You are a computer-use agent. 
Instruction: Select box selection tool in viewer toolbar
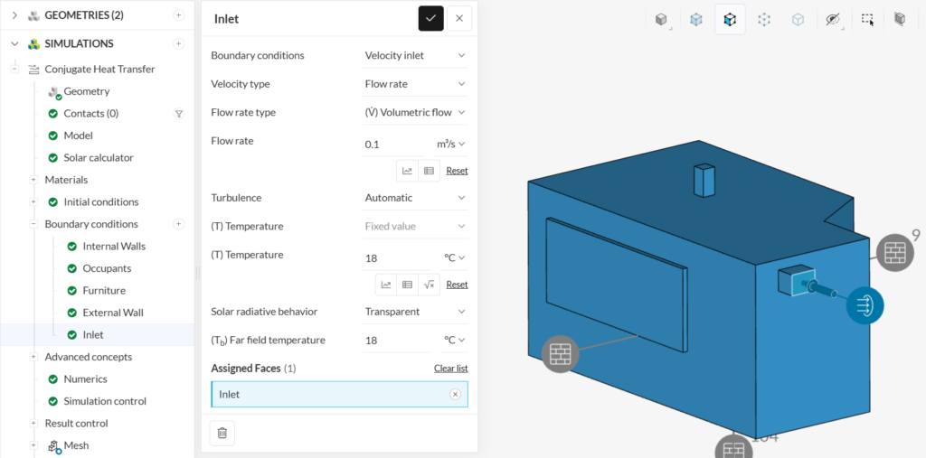(x=866, y=20)
